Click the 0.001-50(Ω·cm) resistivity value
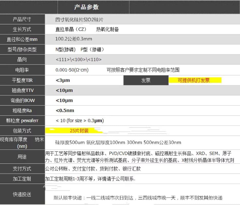 (72, 70)
